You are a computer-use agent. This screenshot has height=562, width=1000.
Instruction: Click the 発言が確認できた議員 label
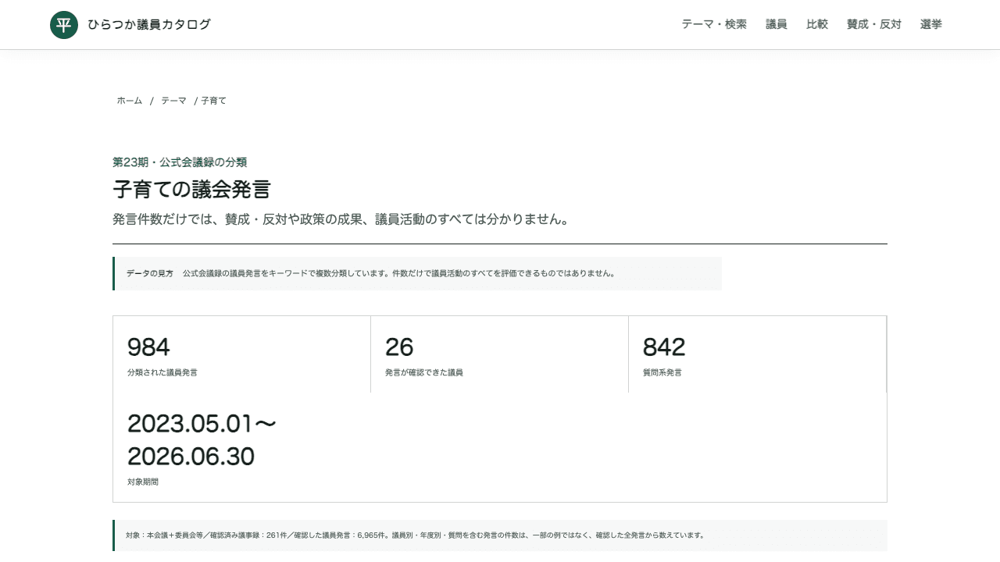click(424, 373)
